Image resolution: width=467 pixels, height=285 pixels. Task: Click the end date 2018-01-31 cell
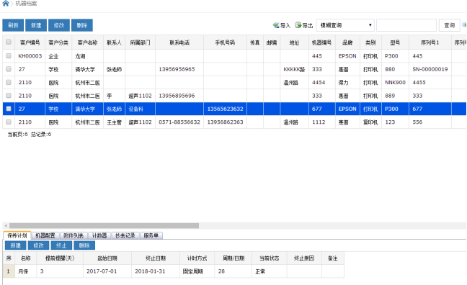156,271
